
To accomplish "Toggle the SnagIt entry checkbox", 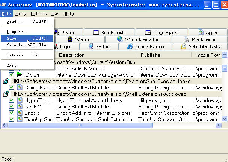I will point(12,113).
